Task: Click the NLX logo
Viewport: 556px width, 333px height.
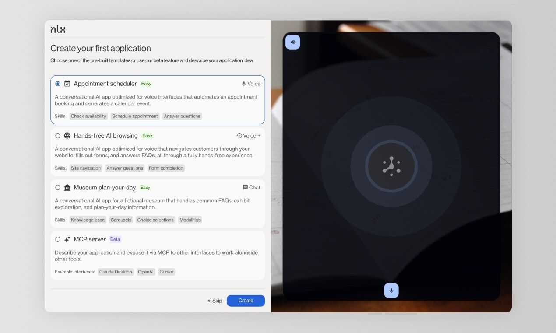Action: 58,29
